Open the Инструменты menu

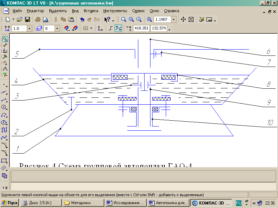click(x=115, y=11)
